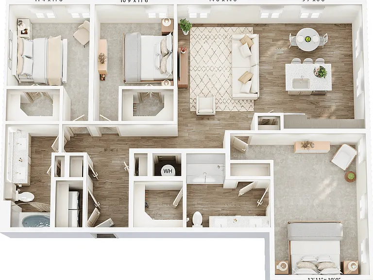This screenshot has height=280, width=373.
Task: Click the white sofa in living room
Action: point(245,67)
